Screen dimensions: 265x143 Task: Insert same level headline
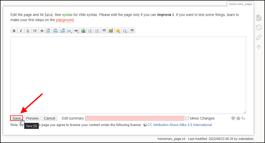49,30
